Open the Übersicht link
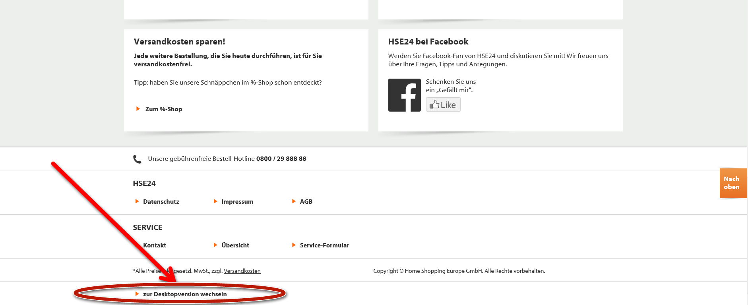Screen dimensions: 748x305 [235, 245]
